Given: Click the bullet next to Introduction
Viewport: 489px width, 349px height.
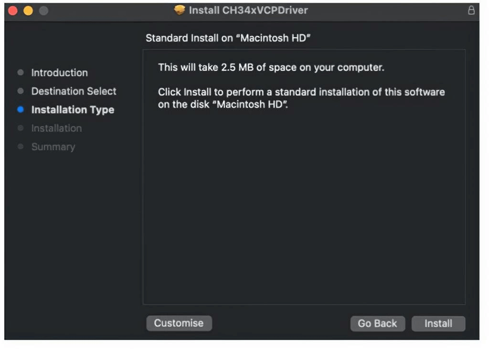Looking at the screenshot, I should pyautogui.click(x=20, y=73).
